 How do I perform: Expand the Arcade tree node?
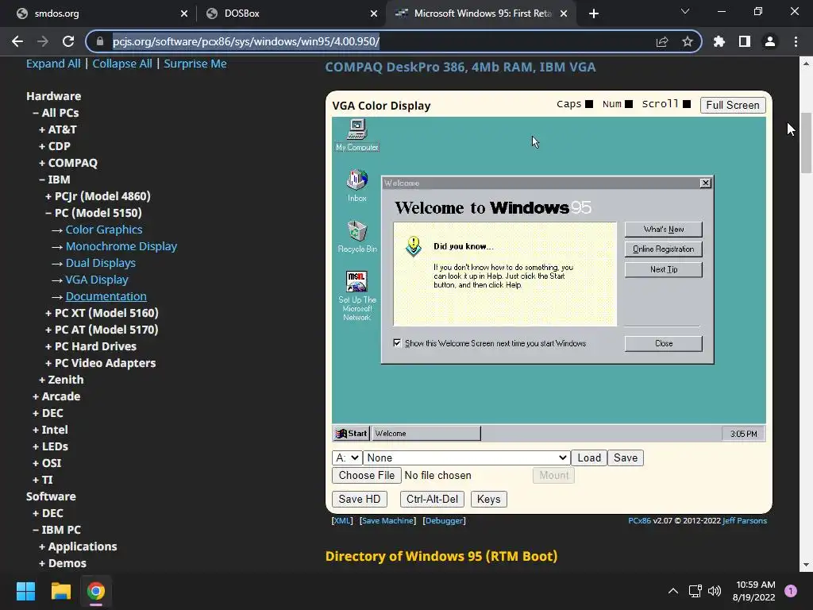tap(56, 396)
